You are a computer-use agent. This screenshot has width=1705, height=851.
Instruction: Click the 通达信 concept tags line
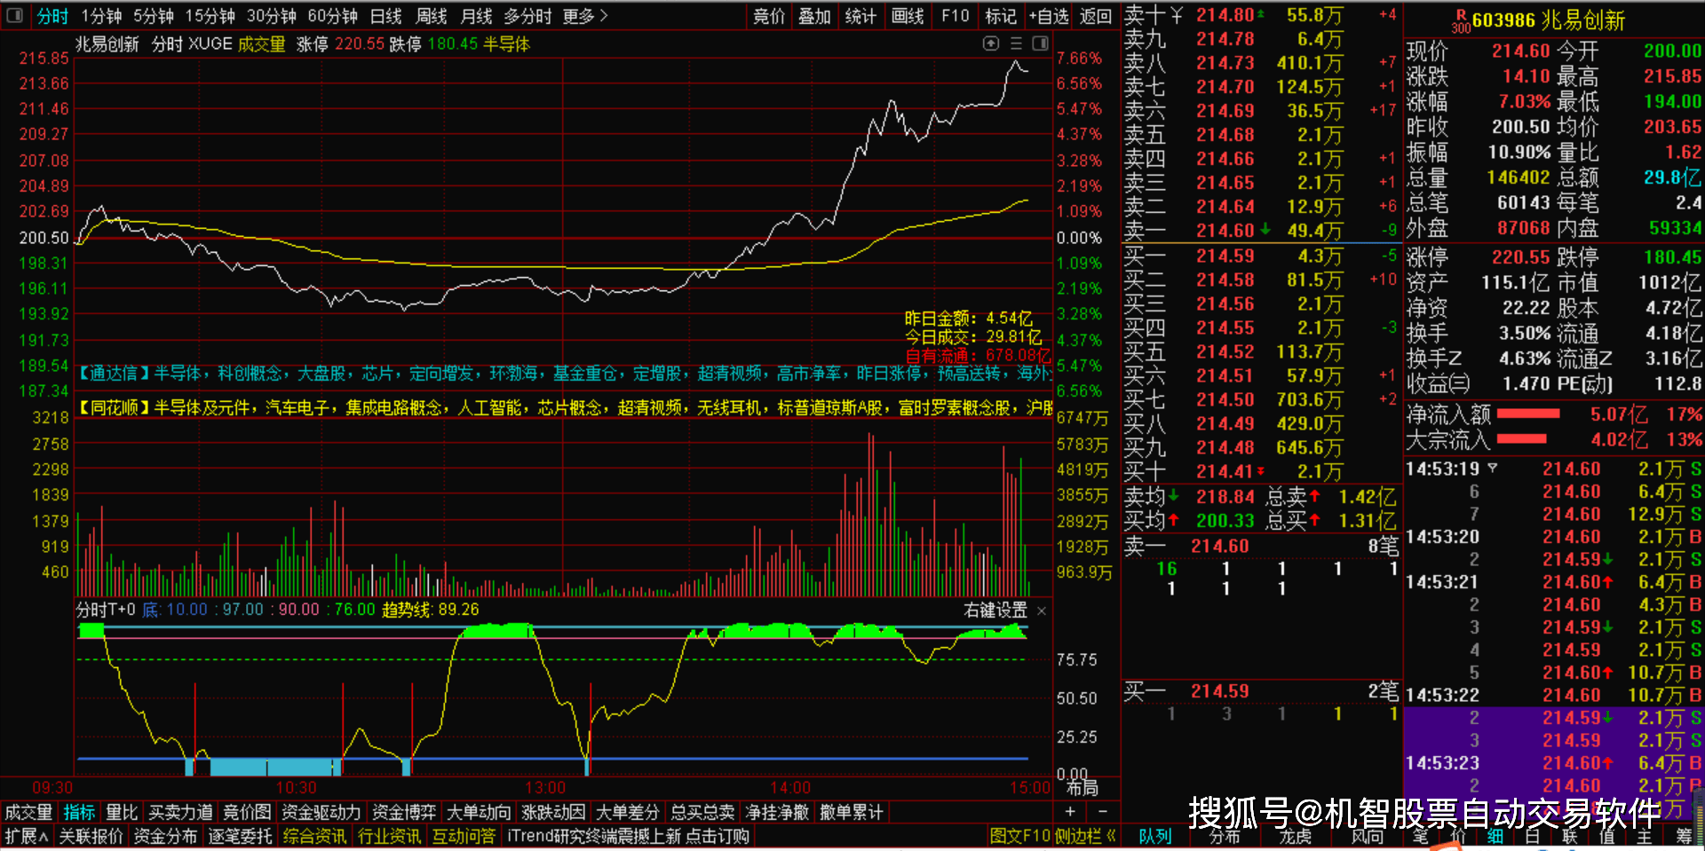point(565,374)
